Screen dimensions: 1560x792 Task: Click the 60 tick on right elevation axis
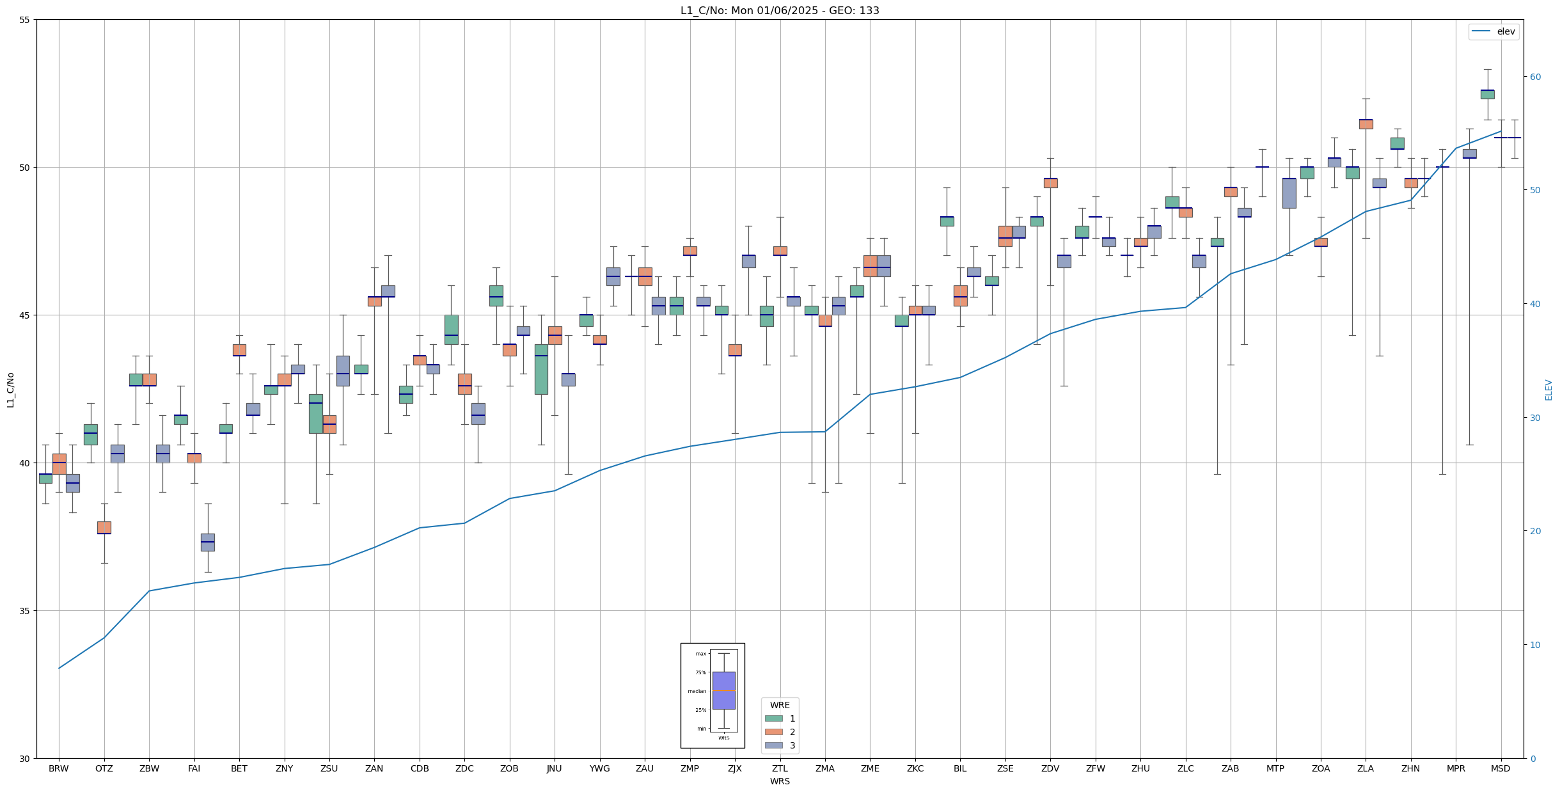(x=1534, y=77)
